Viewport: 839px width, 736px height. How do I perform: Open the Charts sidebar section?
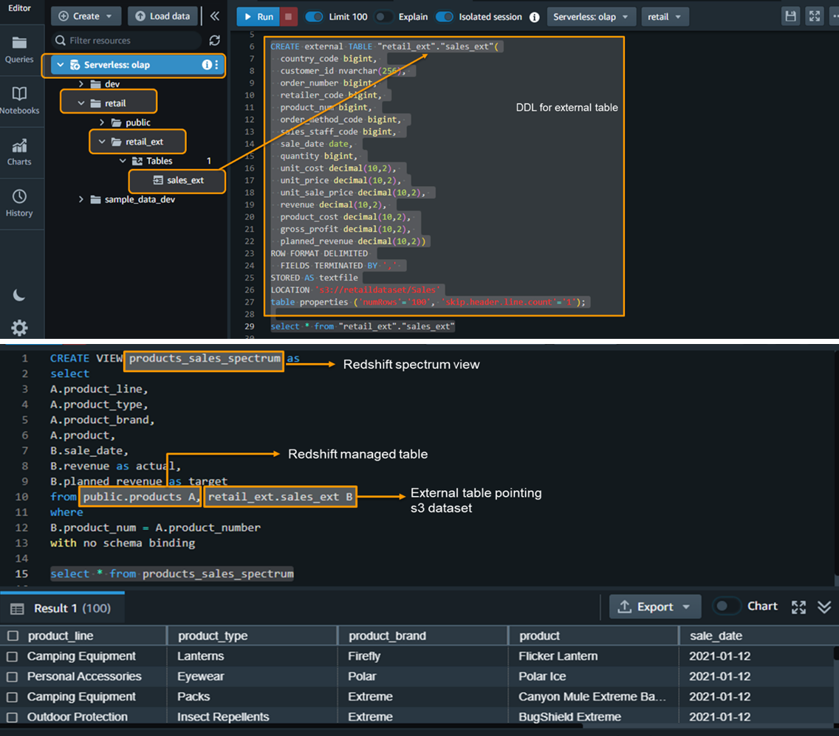(x=19, y=151)
